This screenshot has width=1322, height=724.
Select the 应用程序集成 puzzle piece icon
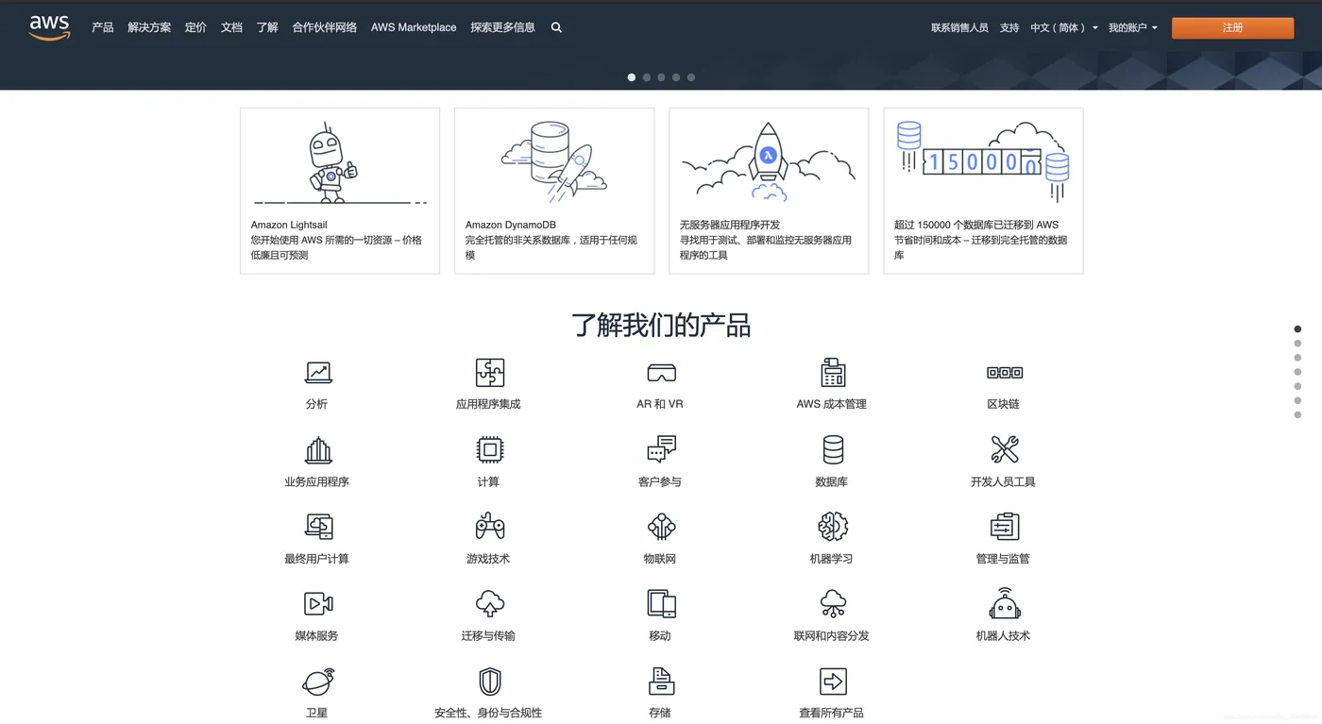click(x=489, y=372)
